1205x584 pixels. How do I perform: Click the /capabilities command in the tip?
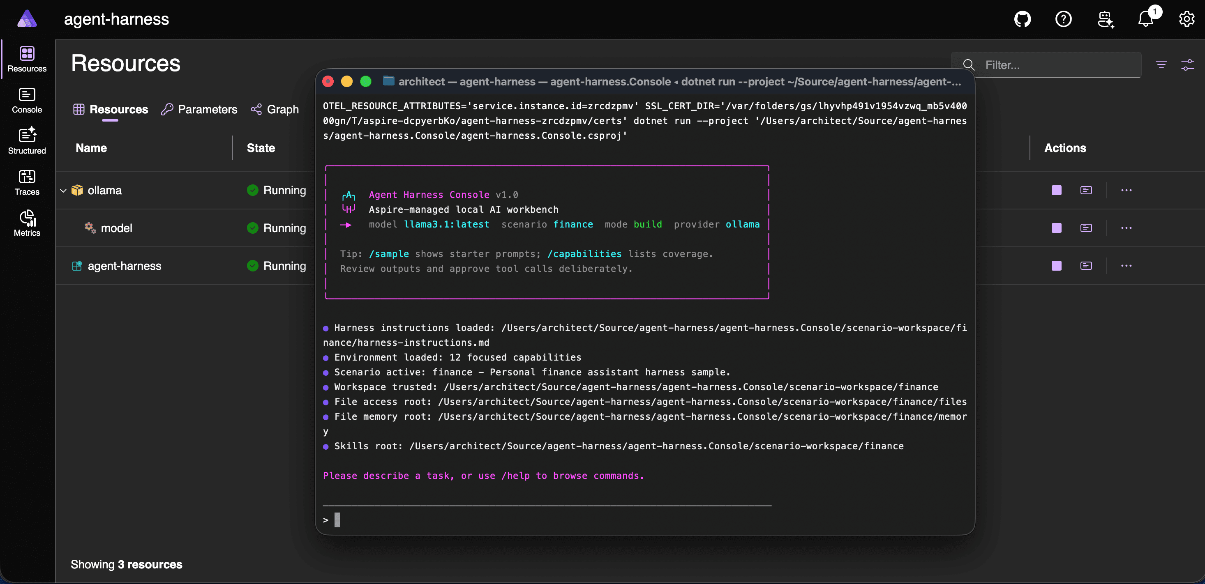click(x=584, y=254)
